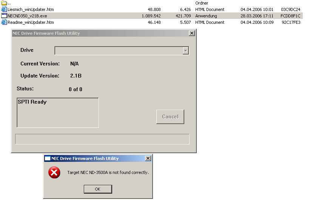Screen dimensions: 310x211
Task: Click the red error icon in dialog
Action: (x=54, y=172)
